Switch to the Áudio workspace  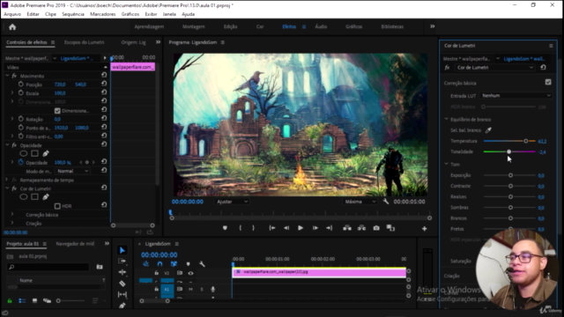(x=321, y=26)
